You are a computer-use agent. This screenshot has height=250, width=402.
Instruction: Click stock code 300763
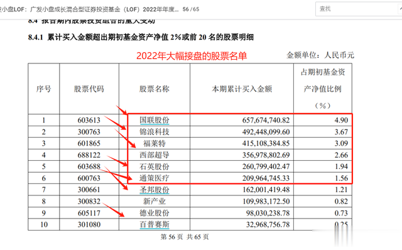click(89, 132)
